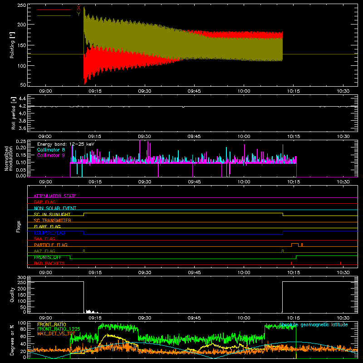Viewport: 363px width, 363px height.
Task: Click the A47_FLAG label
Action: (44, 251)
